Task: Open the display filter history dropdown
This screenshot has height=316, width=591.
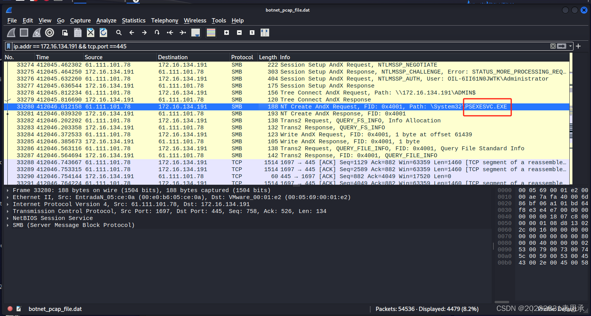Action: point(570,46)
